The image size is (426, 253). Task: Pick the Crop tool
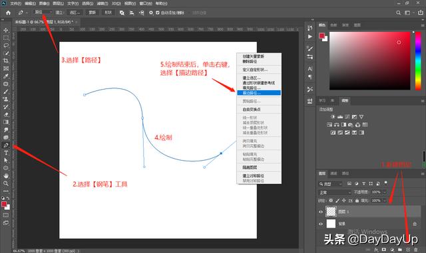click(x=6, y=60)
